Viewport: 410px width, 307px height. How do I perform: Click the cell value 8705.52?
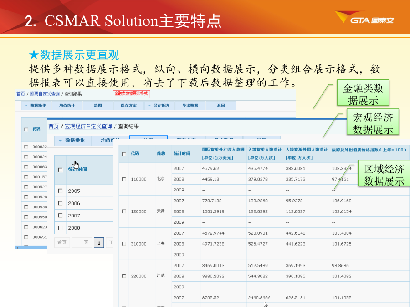(210, 297)
